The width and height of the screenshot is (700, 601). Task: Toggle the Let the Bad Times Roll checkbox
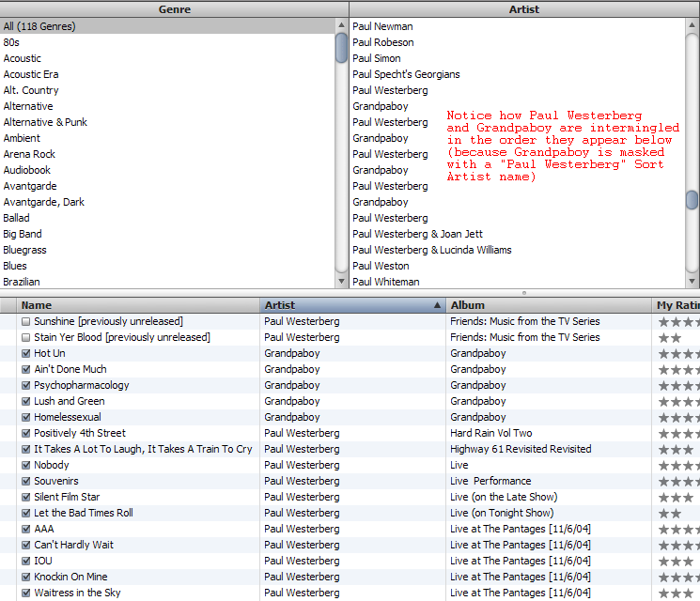pyautogui.click(x=26, y=513)
